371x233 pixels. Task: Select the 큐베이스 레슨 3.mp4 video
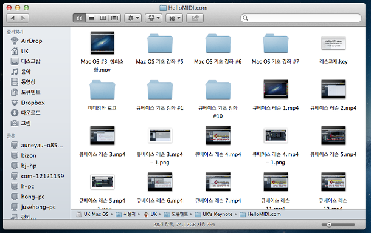(x=102, y=135)
